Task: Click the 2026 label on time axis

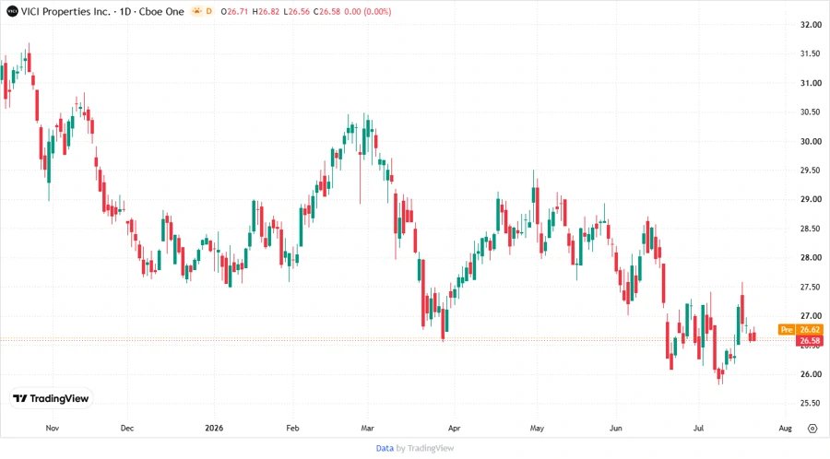Action: (214, 428)
